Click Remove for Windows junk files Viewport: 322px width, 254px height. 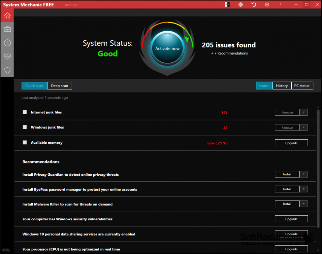tap(287, 127)
